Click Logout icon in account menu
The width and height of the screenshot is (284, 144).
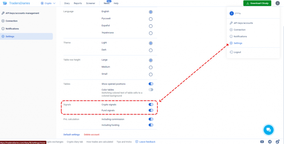pyautogui.click(x=231, y=52)
